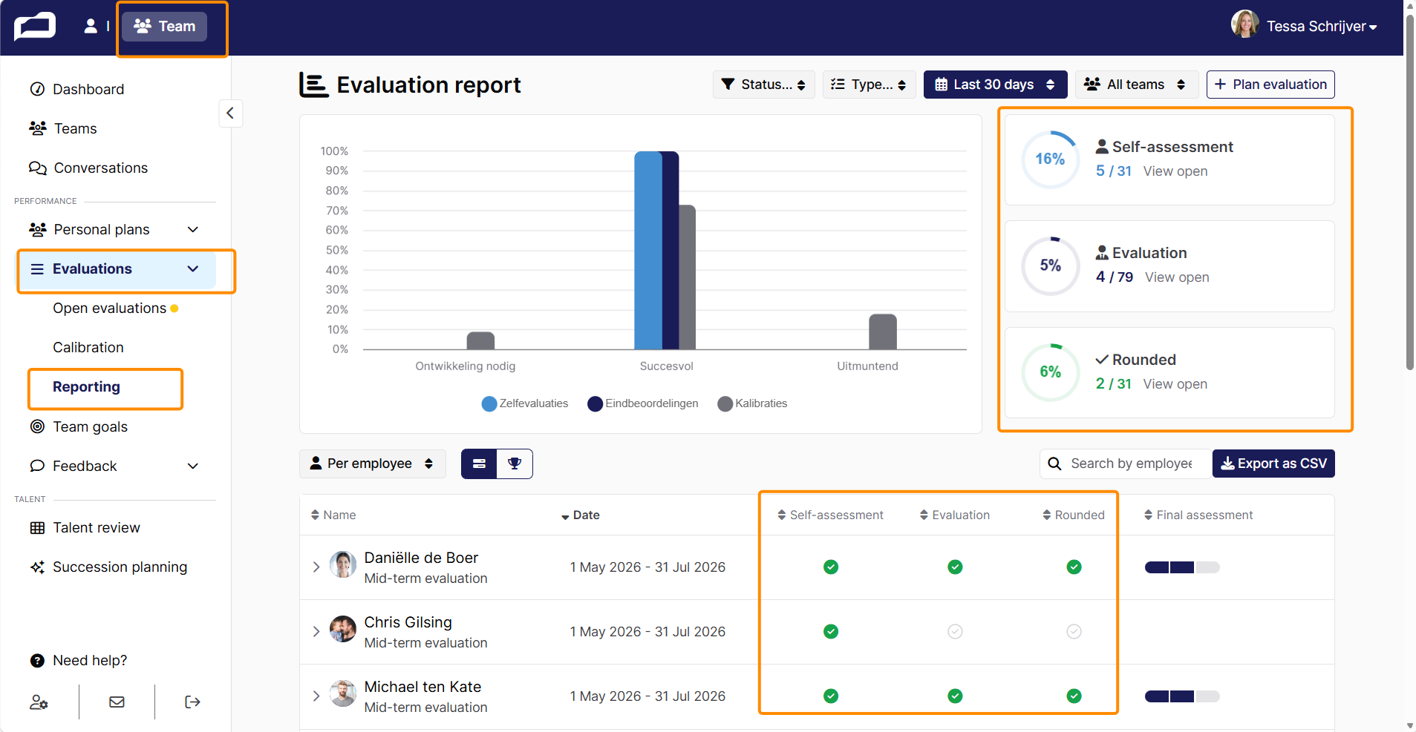Open the trophy ranking view
Image resolution: width=1416 pixels, height=732 pixels.
pyautogui.click(x=515, y=464)
